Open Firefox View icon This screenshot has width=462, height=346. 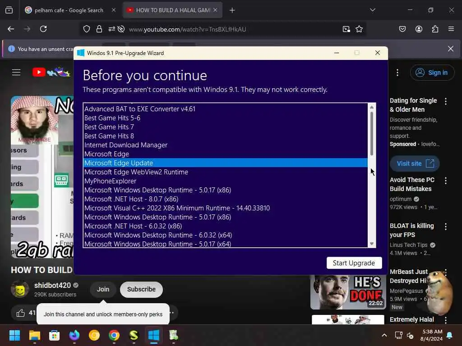click(x=9, y=10)
